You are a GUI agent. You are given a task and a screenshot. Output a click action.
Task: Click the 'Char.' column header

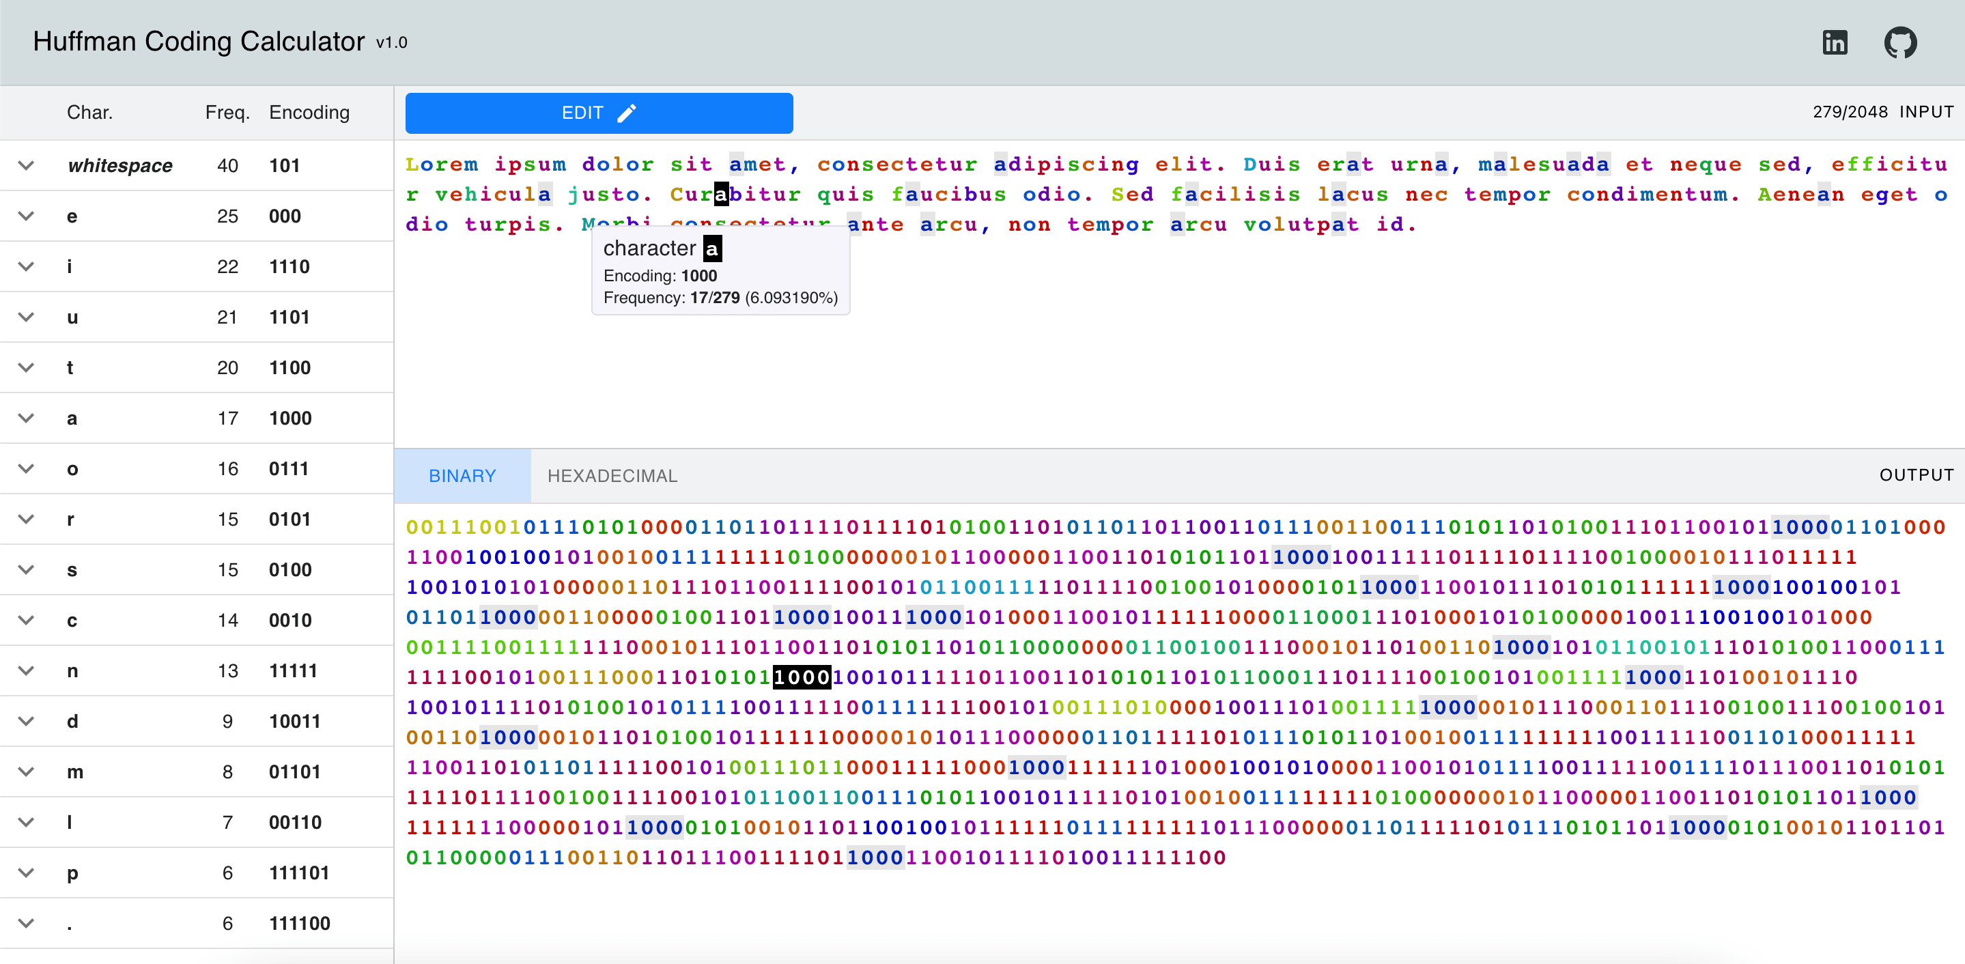[x=89, y=113]
